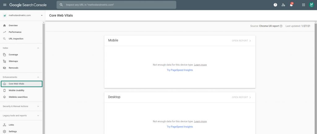
Task: Open the Google apps grid icon
Action: coord(303,5)
